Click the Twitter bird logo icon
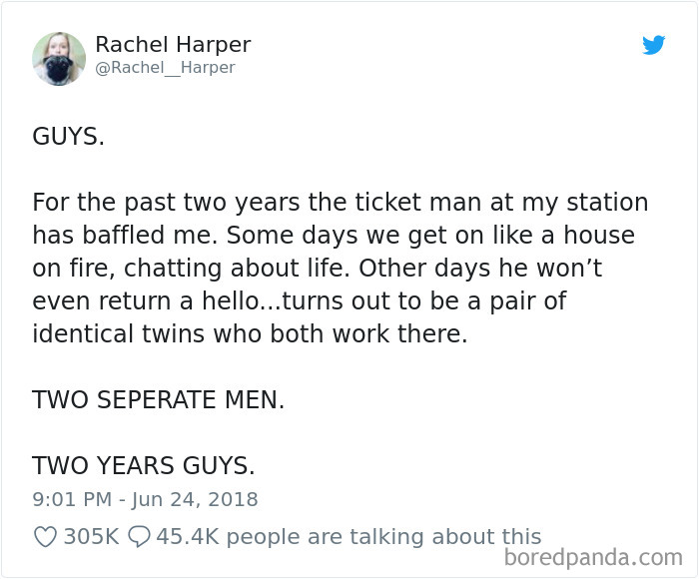The image size is (699, 579). coord(653,45)
